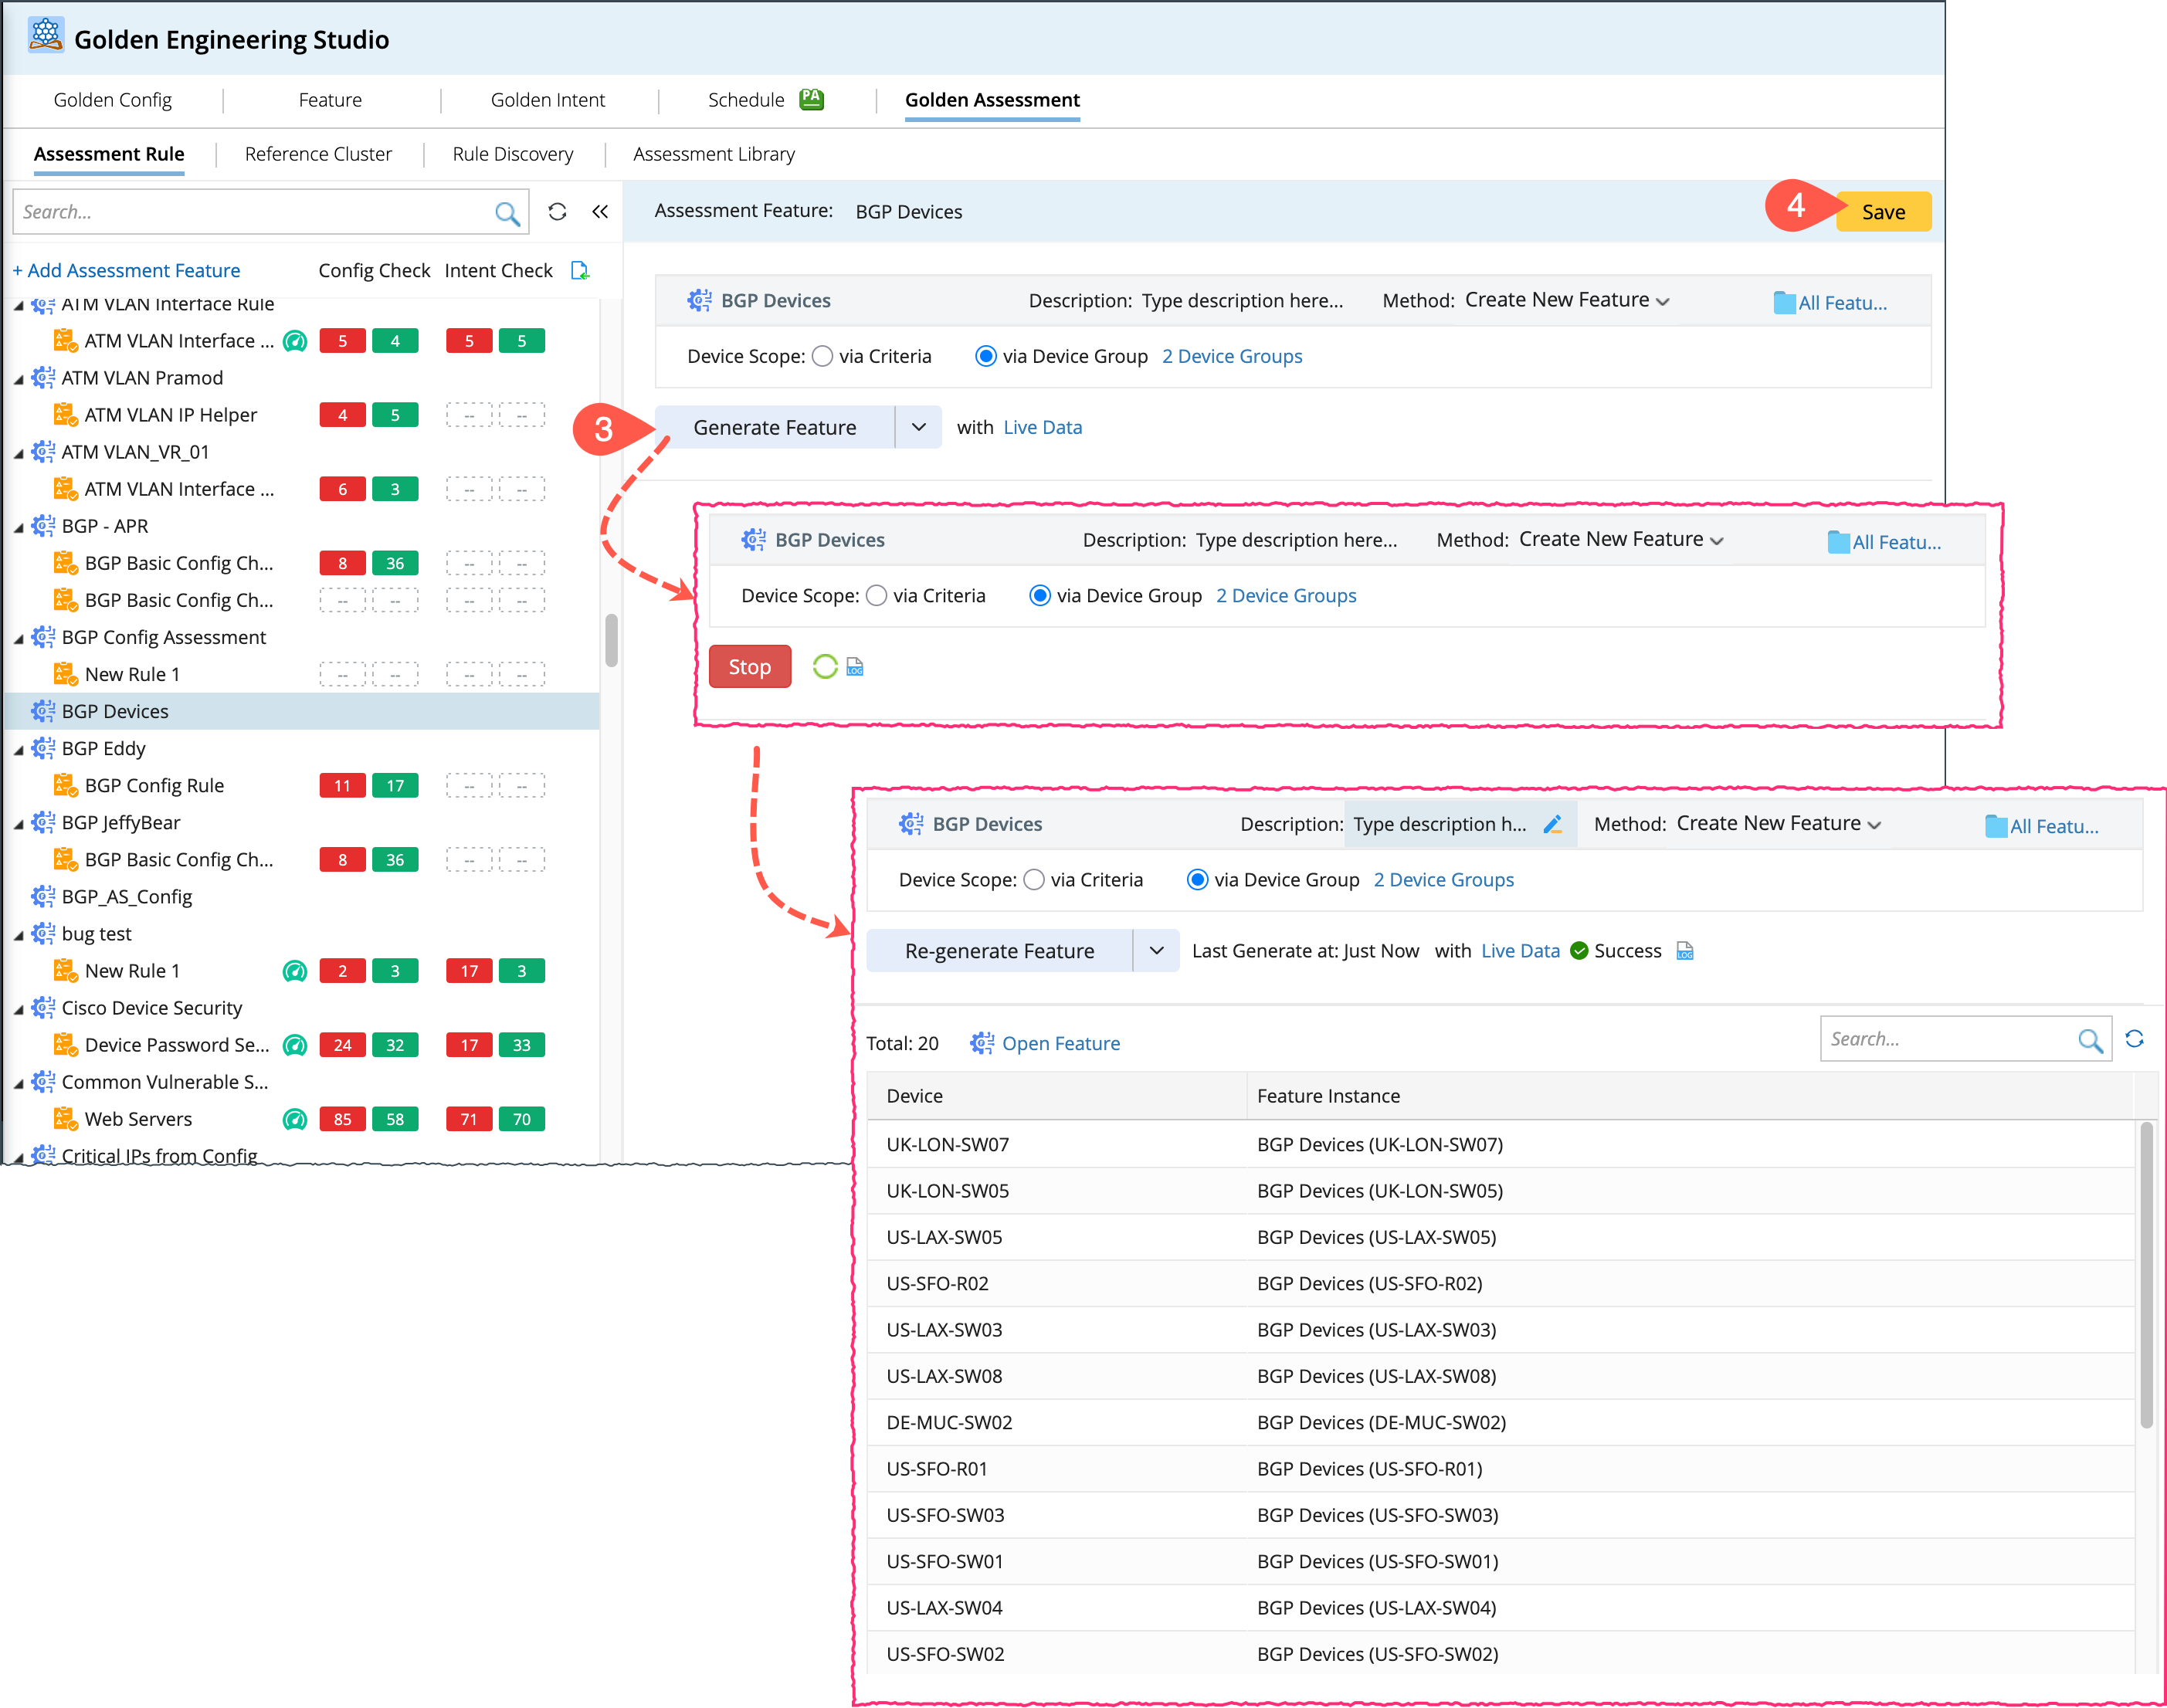This screenshot has height=1708, width=2167.
Task: Open the Rule Discovery tab
Action: point(512,154)
